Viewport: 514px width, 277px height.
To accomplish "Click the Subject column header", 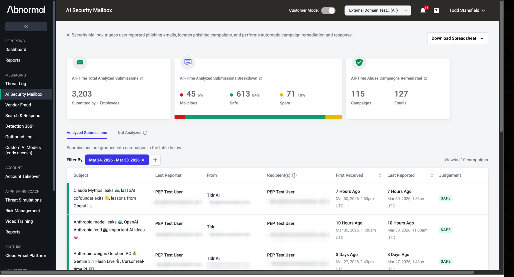I will 81,176.
